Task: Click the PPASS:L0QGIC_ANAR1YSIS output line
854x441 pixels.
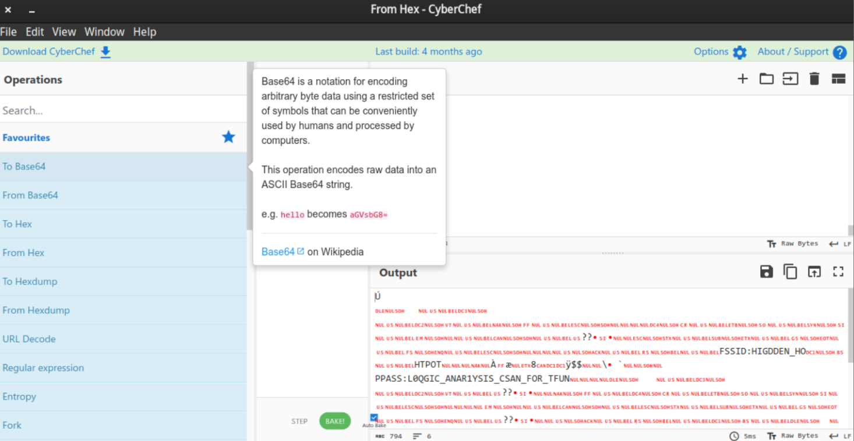Action: (472, 379)
